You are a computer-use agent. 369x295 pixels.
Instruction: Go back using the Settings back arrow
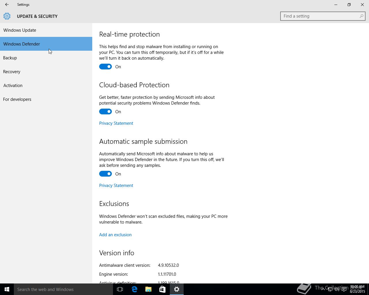tap(7, 5)
